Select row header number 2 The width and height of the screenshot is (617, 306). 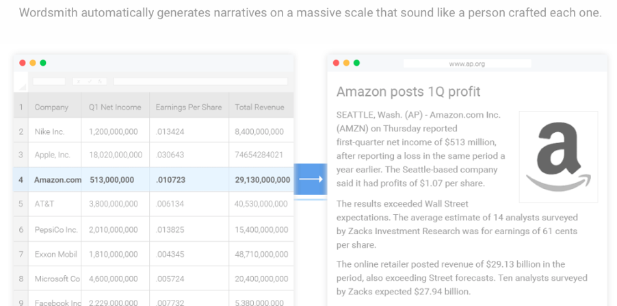tap(21, 130)
